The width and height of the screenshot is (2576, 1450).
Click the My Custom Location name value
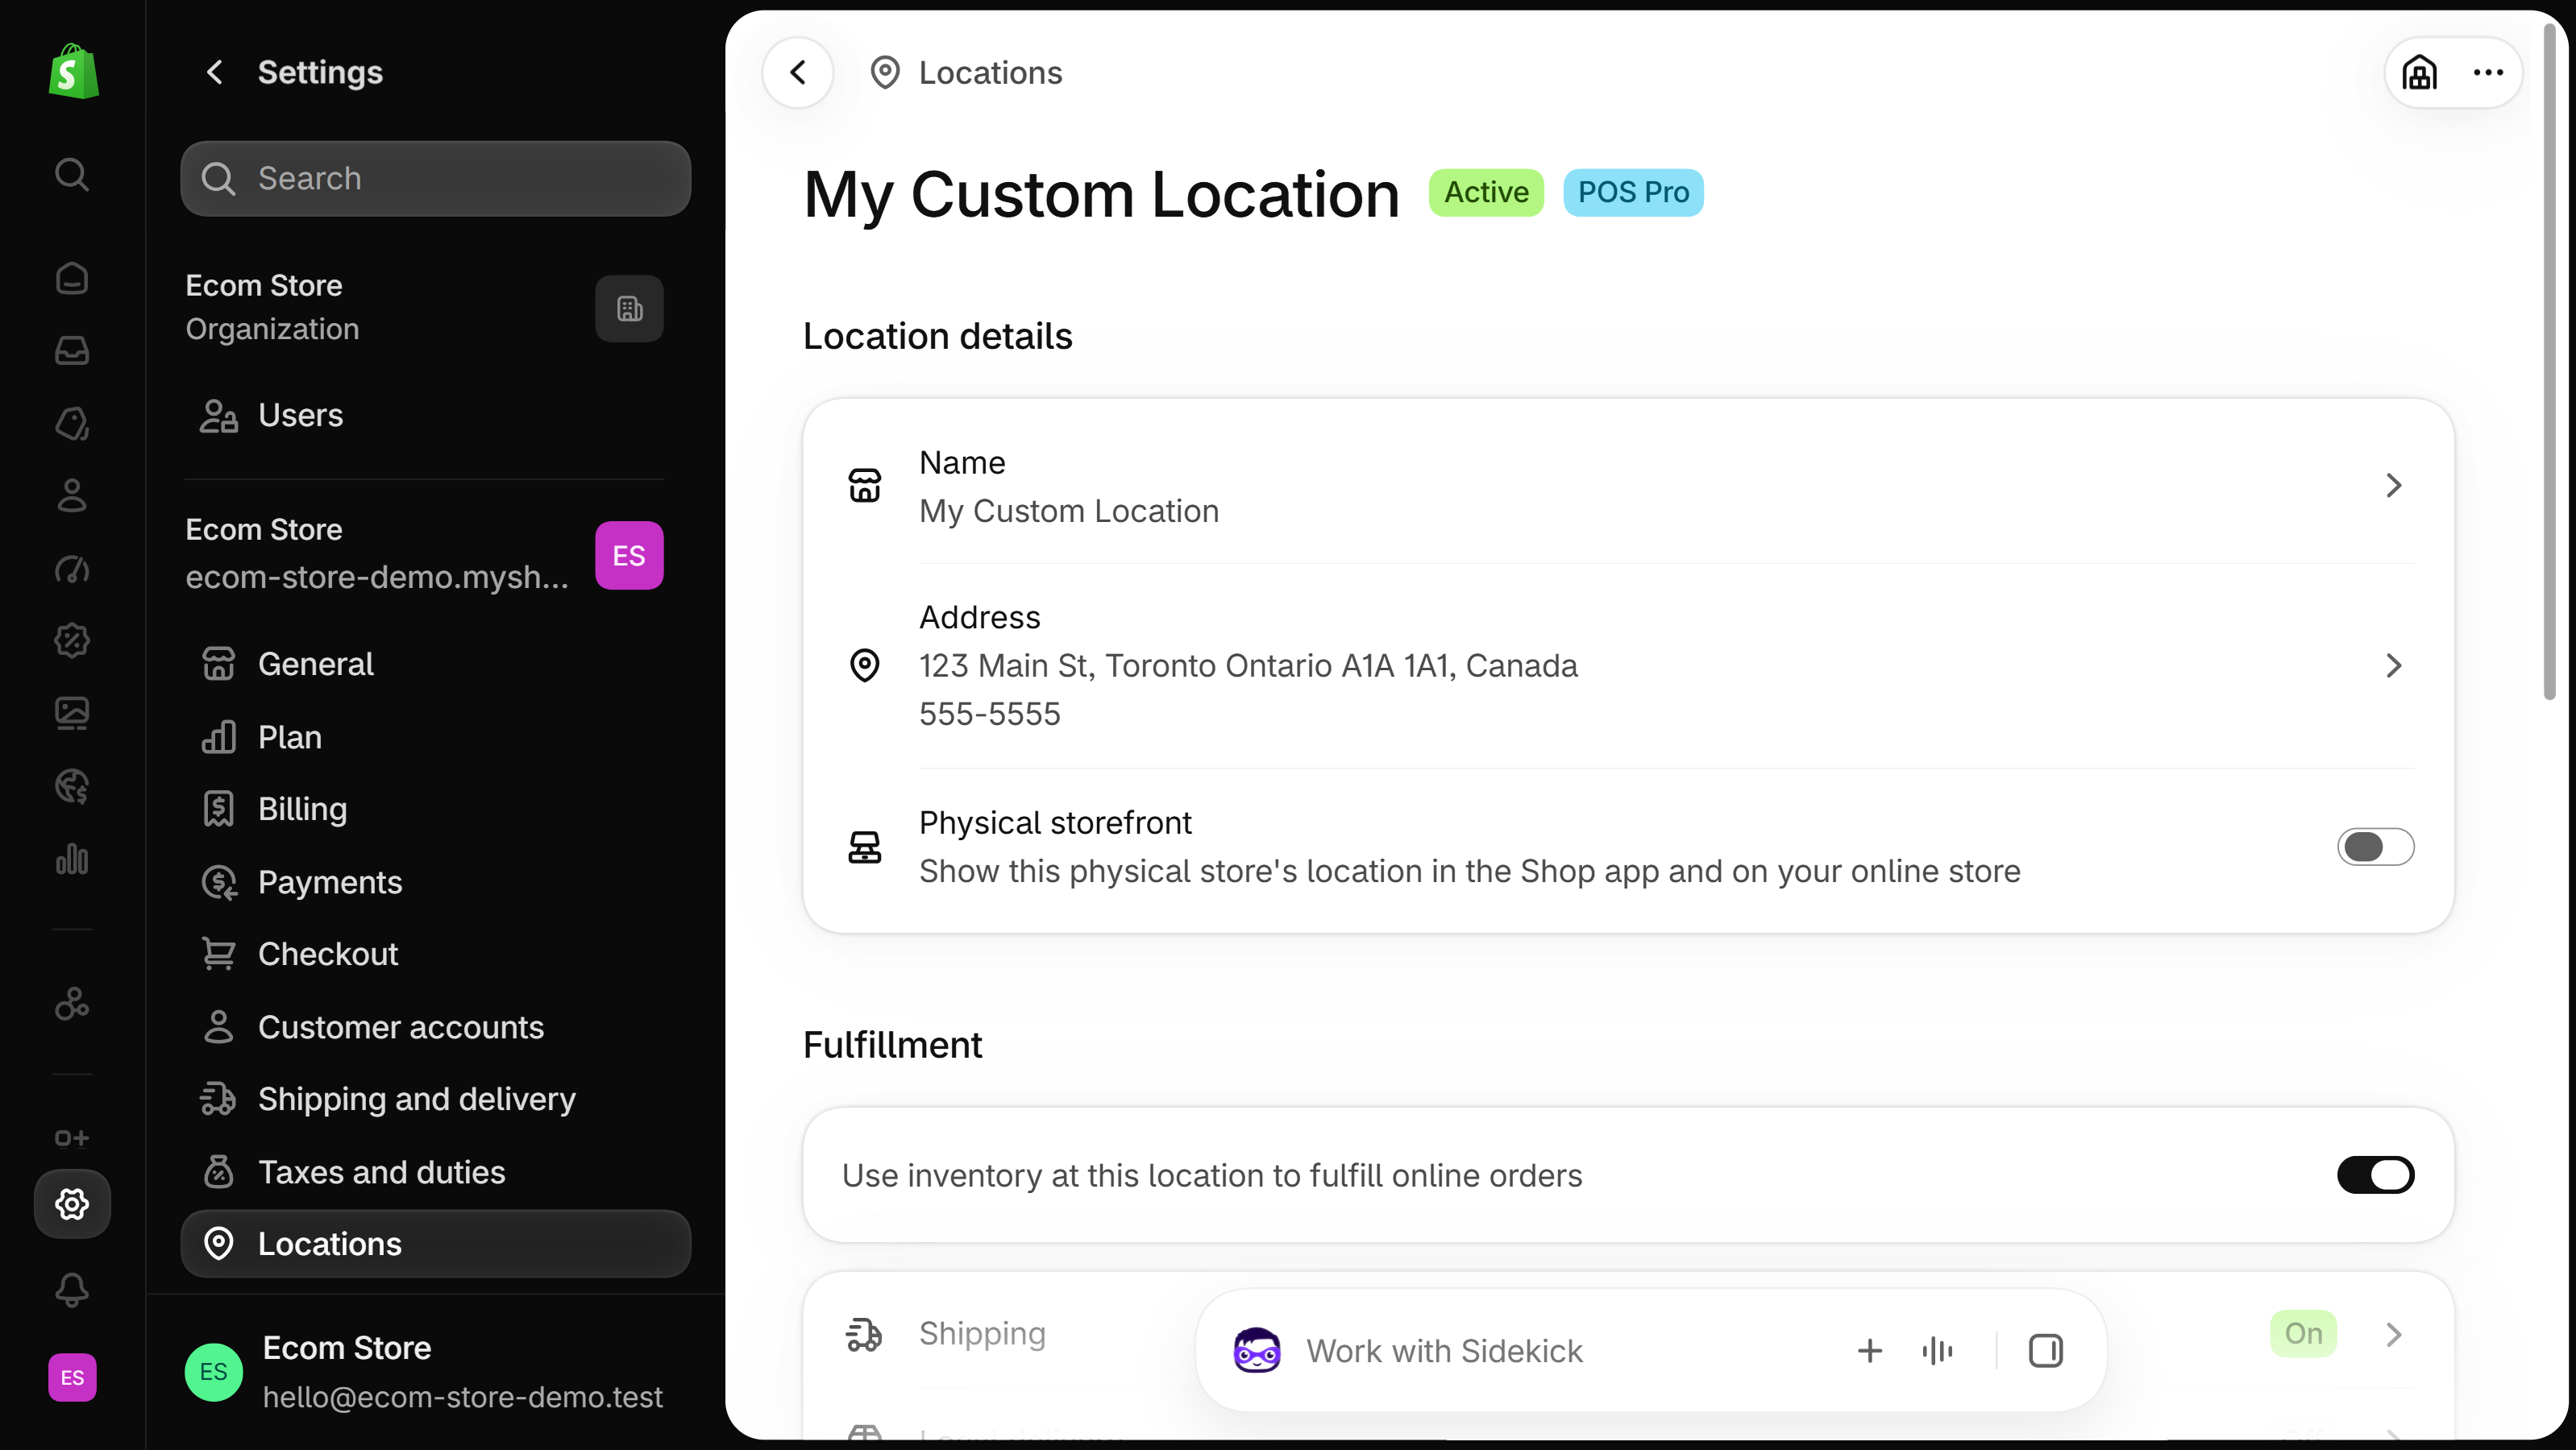click(x=1069, y=511)
